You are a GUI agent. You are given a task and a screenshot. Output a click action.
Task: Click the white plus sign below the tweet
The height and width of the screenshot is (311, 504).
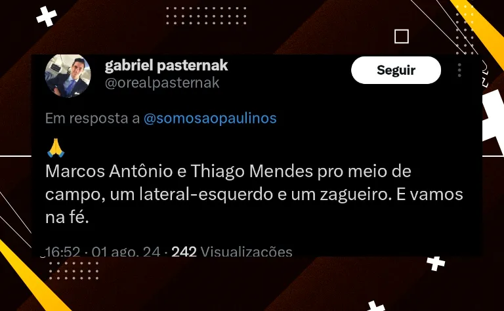[x=436, y=264]
